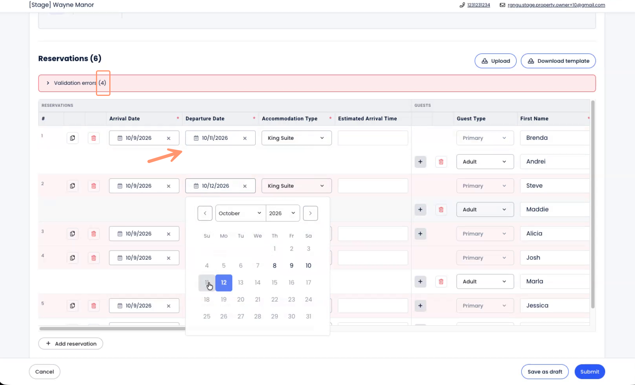Image resolution: width=635 pixels, height=385 pixels.
Task: Clear arrival date in reservation row 1
Action: tap(169, 138)
